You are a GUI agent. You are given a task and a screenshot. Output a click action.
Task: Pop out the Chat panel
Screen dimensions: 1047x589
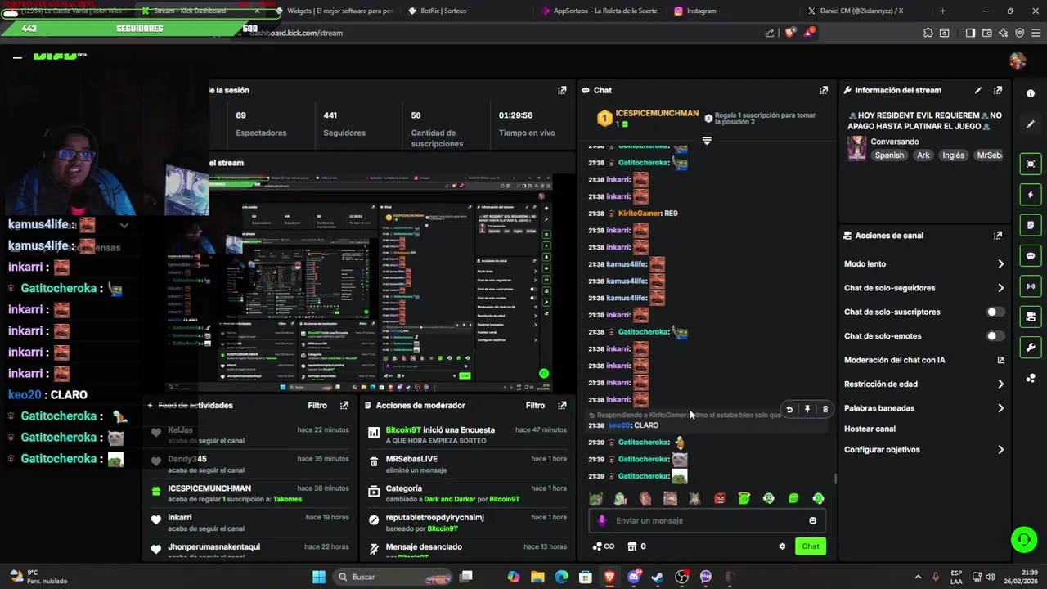(x=824, y=90)
